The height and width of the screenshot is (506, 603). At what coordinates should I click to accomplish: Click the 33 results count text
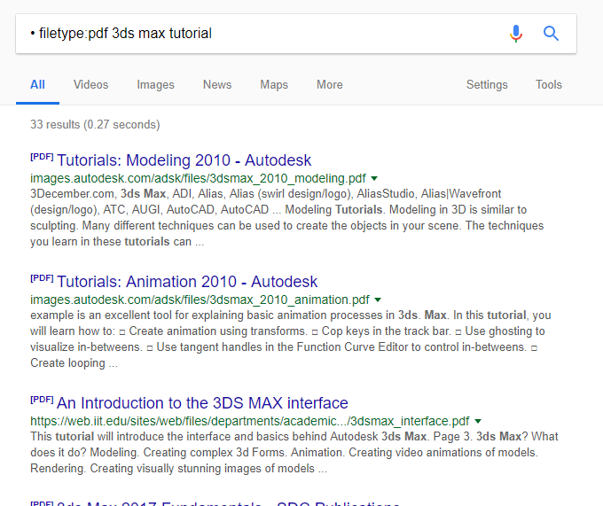click(x=95, y=124)
